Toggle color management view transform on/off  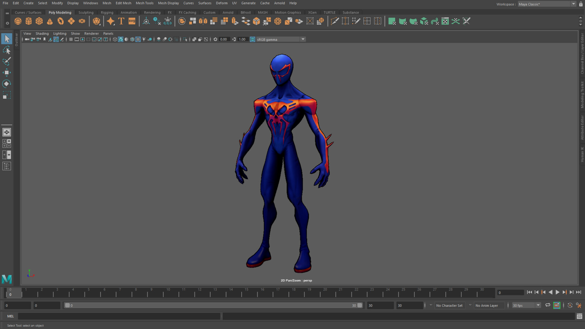(x=253, y=39)
